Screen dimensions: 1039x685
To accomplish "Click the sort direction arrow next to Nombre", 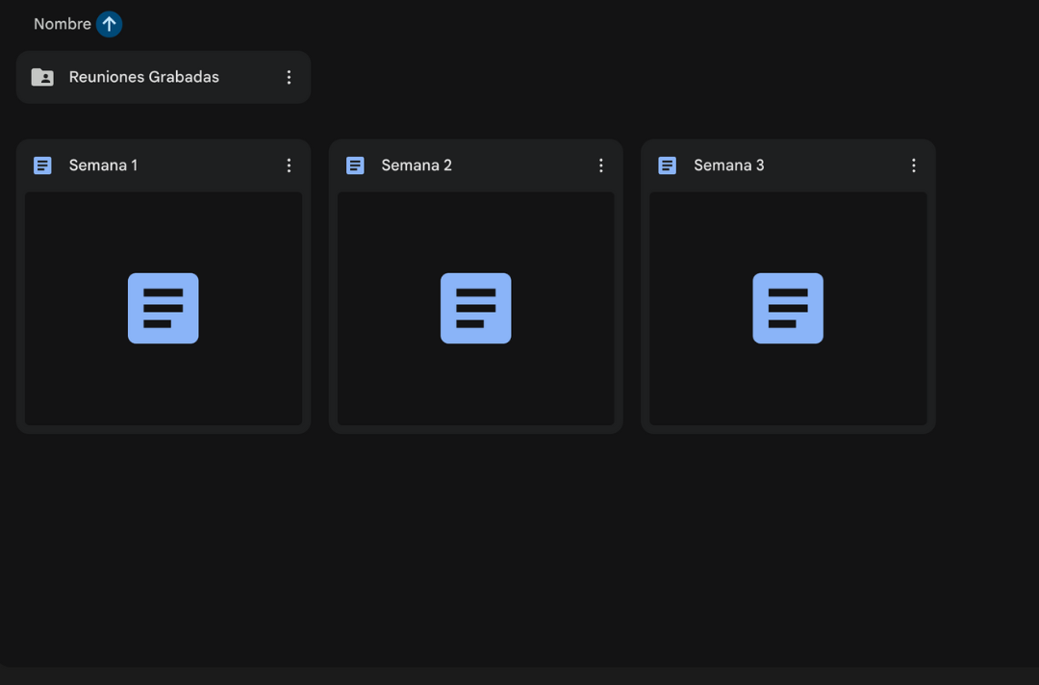I will click(x=109, y=24).
